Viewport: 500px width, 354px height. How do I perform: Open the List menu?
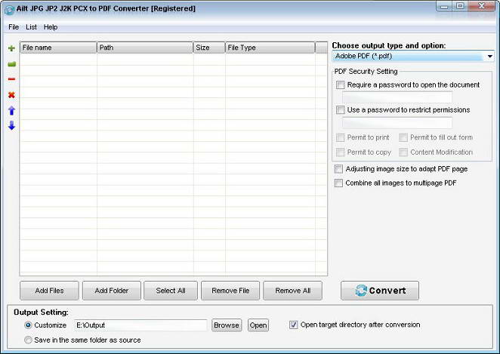(31, 27)
